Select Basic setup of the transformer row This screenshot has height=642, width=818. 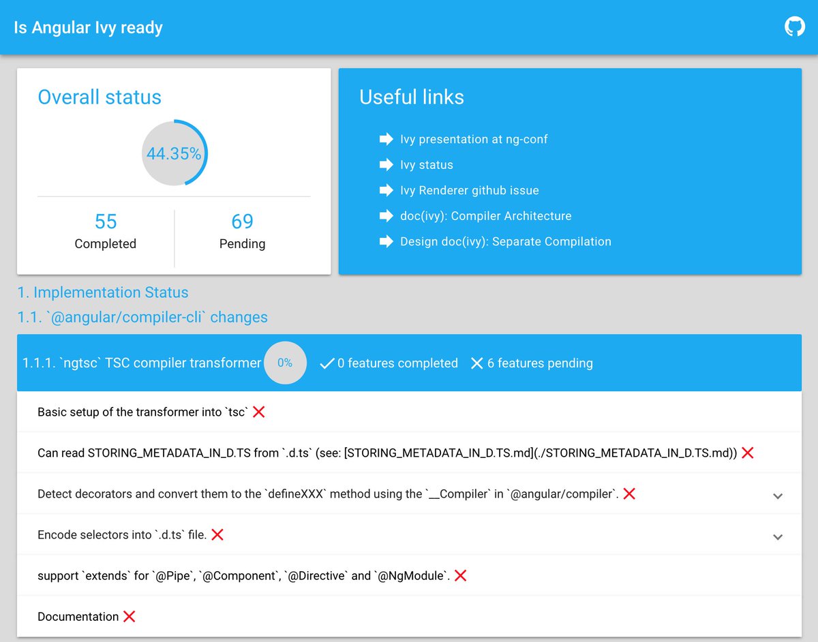point(409,412)
